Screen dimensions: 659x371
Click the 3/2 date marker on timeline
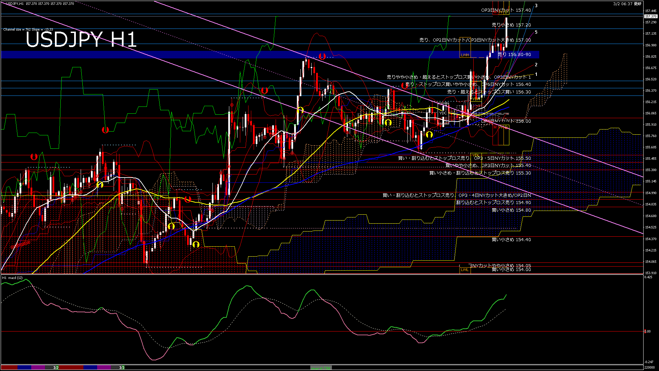coord(56,368)
